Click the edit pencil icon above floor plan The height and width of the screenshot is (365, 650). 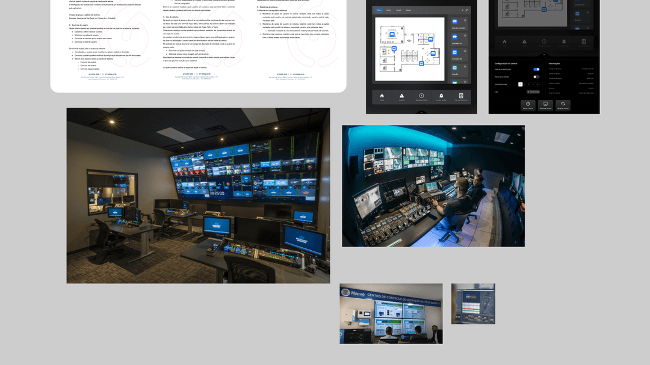467,10
